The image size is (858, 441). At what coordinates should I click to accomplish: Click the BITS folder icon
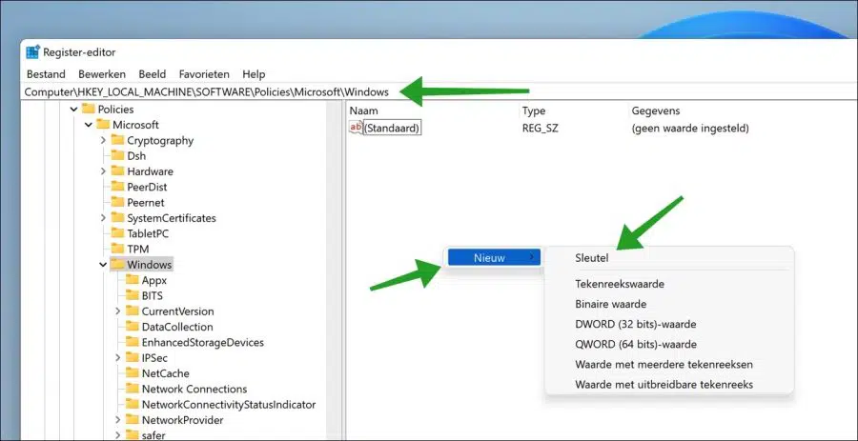pyautogui.click(x=132, y=295)
